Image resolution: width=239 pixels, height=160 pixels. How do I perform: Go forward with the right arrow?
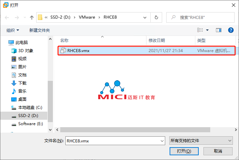[x=17, y=18]
